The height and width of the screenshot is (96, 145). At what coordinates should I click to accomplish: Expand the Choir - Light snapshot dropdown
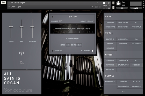coord(9,7)
